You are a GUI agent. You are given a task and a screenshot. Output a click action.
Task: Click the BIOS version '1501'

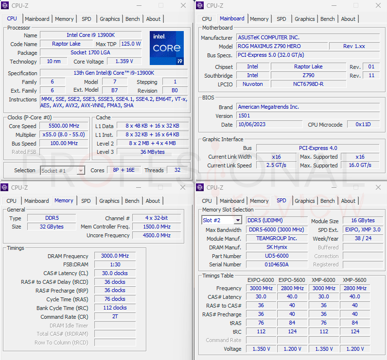click(308, 115)
